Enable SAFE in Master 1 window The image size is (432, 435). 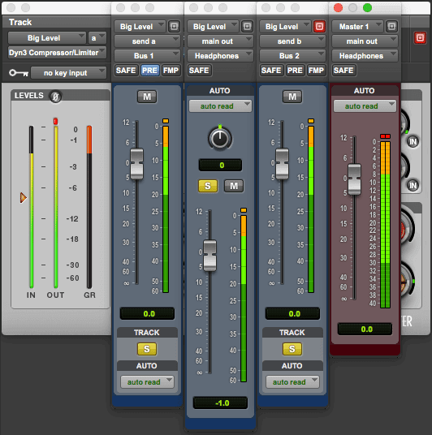coord(343,71)
